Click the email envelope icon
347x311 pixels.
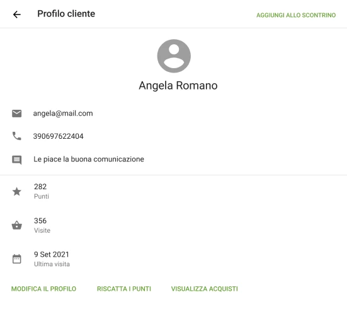pyautogui.click(x=16, y=114)
